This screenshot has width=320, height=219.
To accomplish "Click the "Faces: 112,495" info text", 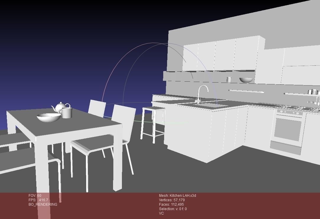I will pyautogui.click(x=172, y=204).
